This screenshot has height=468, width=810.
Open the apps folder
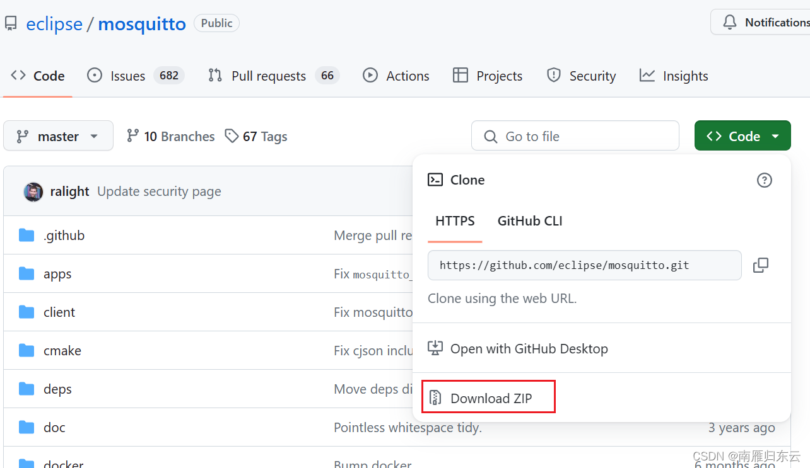tap(57, 274)
